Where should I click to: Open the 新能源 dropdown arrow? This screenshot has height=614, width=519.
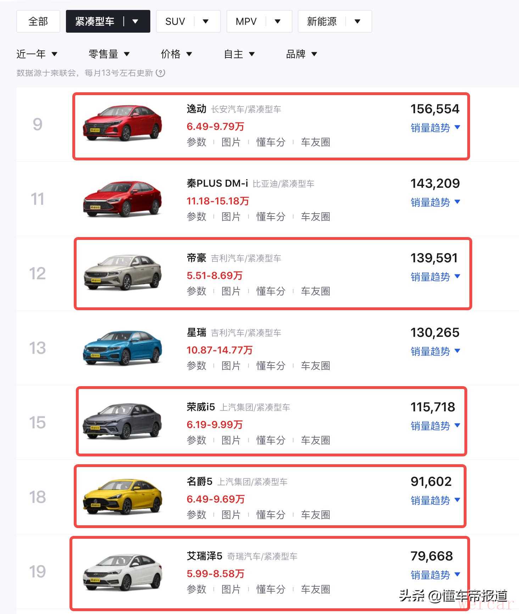(x=357, y=22)
